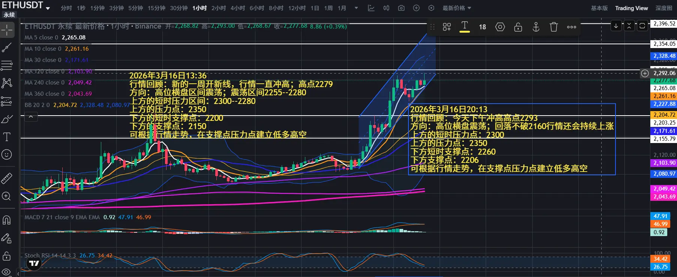Select the trend line drawing tool

(7, 48)
